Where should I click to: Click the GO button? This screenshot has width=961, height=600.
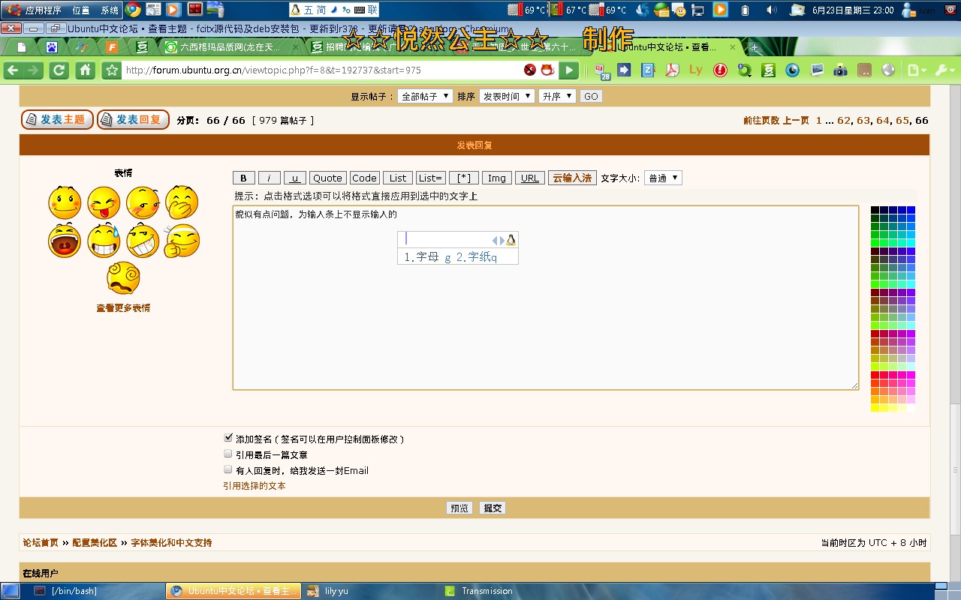[x=592, y=96]
